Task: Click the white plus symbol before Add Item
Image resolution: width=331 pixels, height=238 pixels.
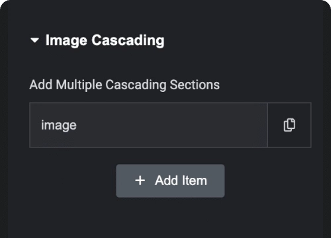Action: click(x=140, y=180)
